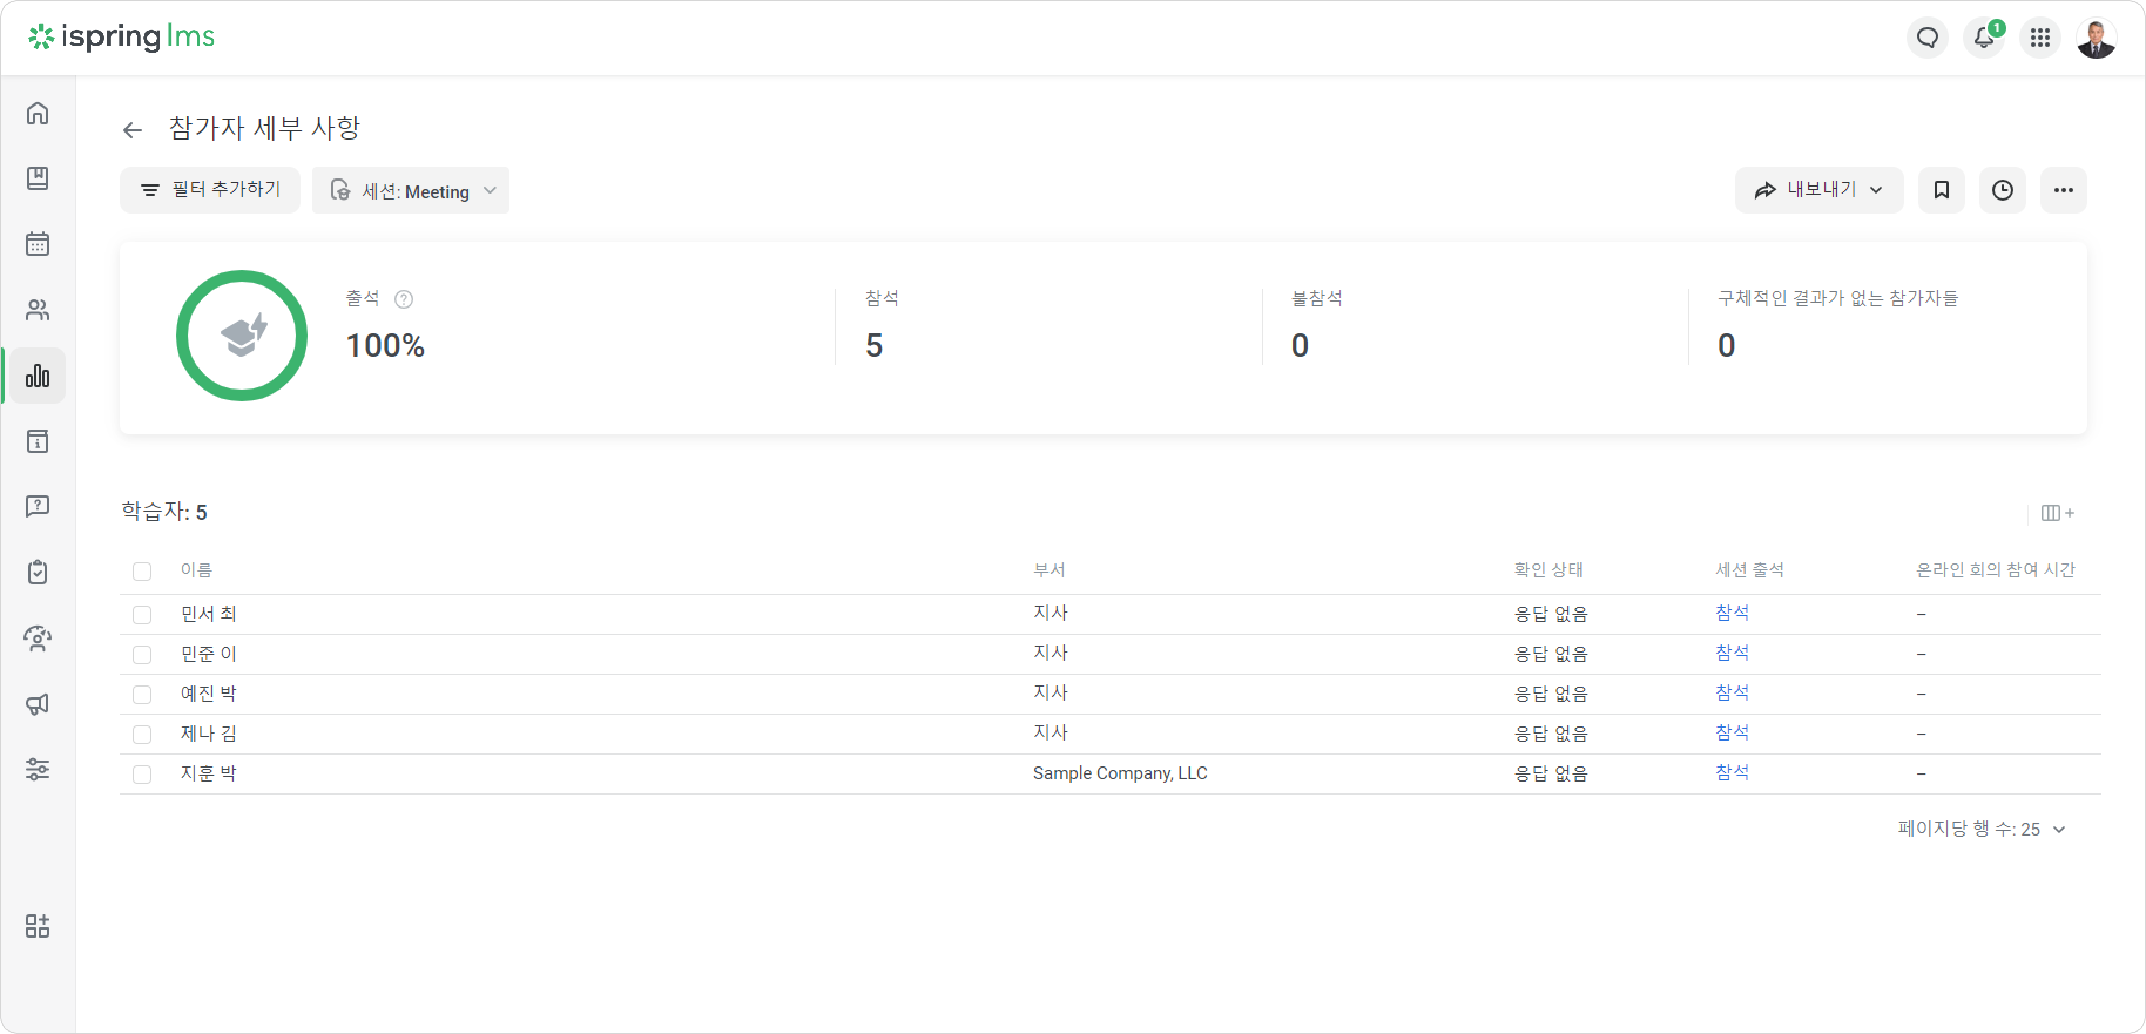
Task: Click the name 예진 박
Action: click(x=208, y=694)
